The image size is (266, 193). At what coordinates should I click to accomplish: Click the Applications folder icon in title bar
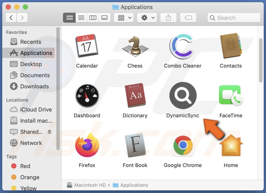click(115, 7)
